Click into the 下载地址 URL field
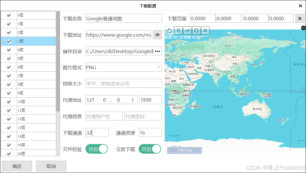306x173 pixels. click(118, 35)
